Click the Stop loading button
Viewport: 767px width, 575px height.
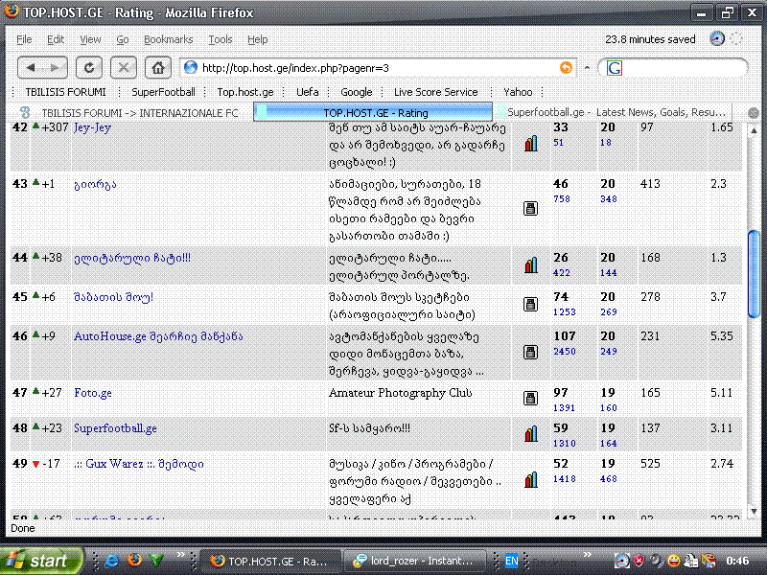124,68
